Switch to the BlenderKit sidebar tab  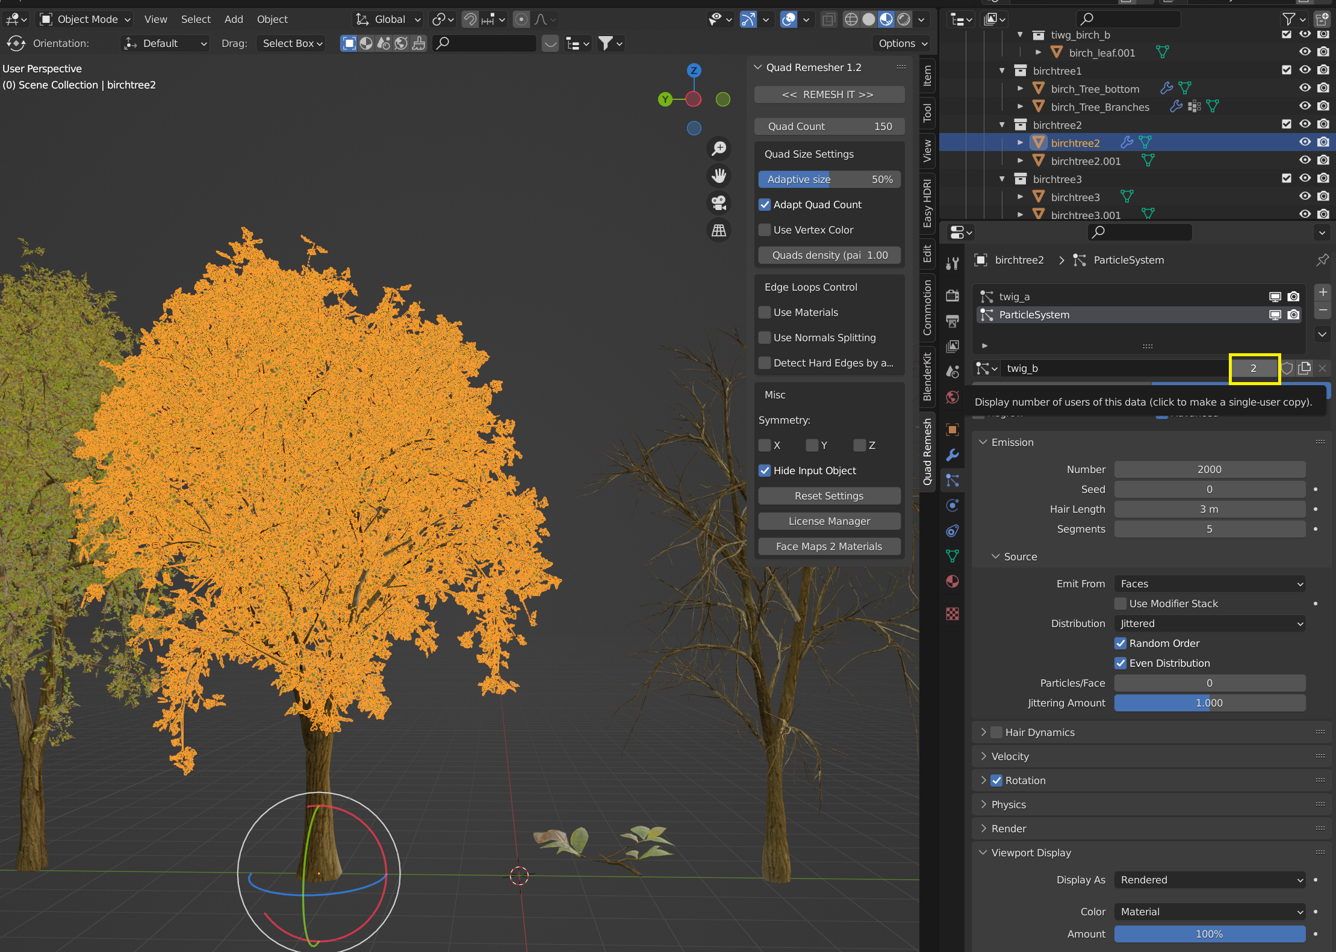pyautogui.click(x=927, y=377)
